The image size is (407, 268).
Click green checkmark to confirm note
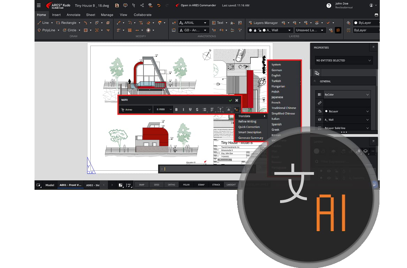230,100
